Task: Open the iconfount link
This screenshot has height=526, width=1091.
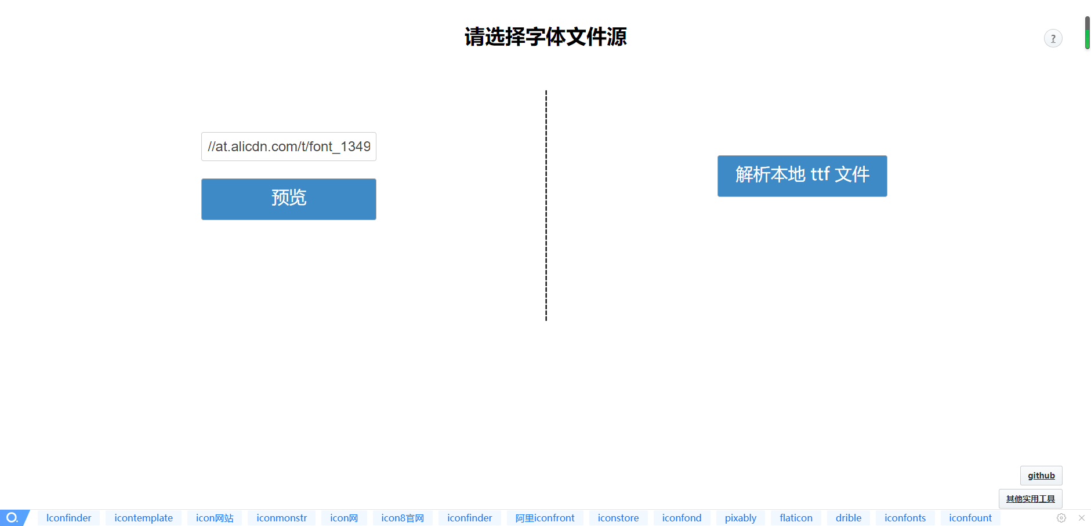Action: pos(970,517)
